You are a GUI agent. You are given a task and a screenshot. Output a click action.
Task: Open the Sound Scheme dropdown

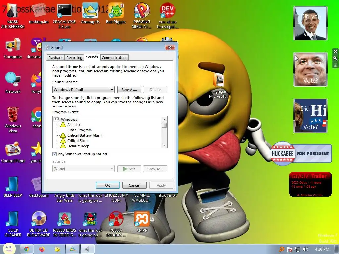click(x=83, y=89)
